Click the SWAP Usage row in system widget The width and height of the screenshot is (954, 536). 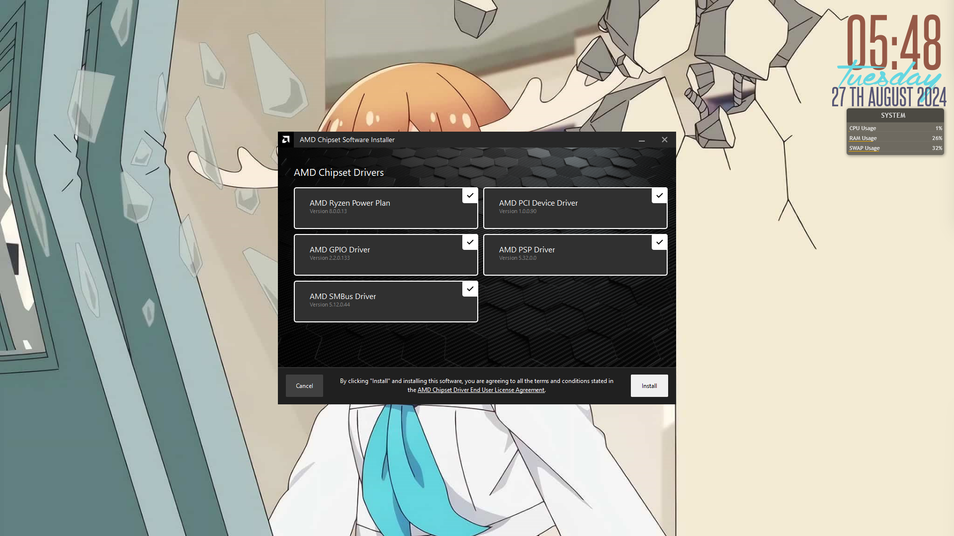[x=895, y=148]
